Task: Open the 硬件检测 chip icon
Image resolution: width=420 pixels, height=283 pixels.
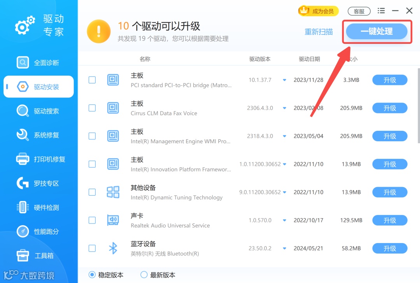Action: pyautogui.click(x=23, y=207)
